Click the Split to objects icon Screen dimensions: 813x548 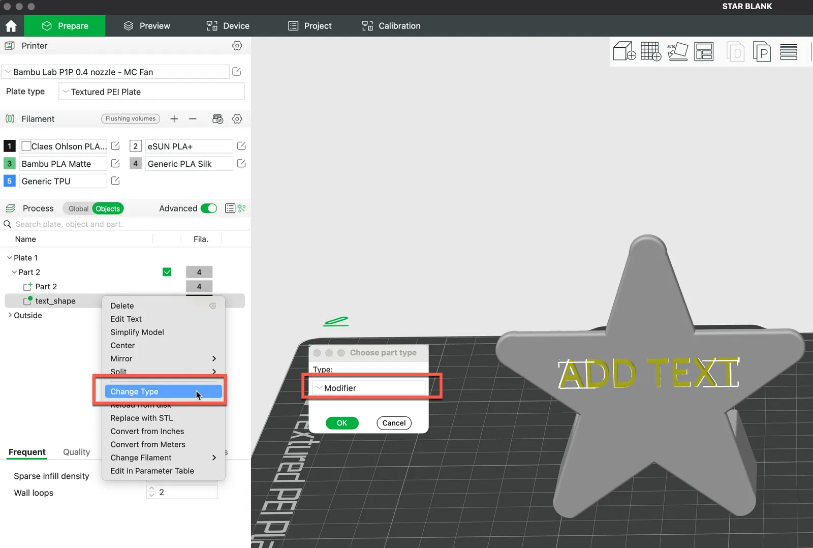(736, 52)
